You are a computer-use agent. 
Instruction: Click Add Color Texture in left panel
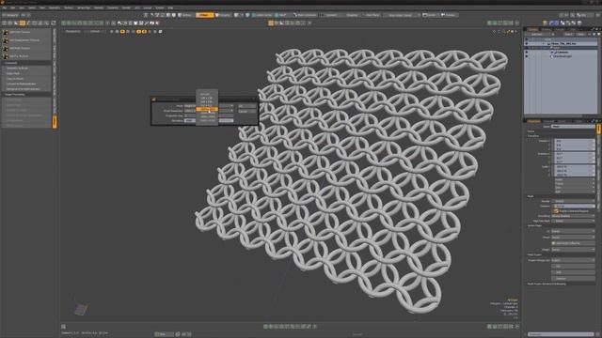click(x=26, y=32)
